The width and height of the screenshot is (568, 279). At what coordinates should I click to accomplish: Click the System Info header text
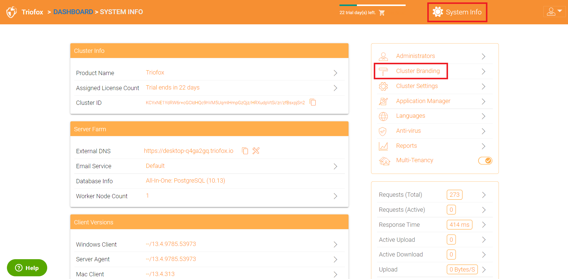463,12
